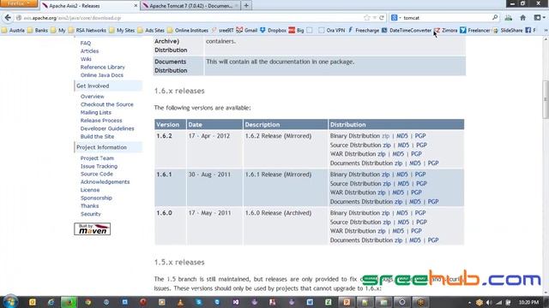The width and height of the screenshot is (549, 308).
Task: Bookmark this page with the star icon
Action: (x=366, y=17)
